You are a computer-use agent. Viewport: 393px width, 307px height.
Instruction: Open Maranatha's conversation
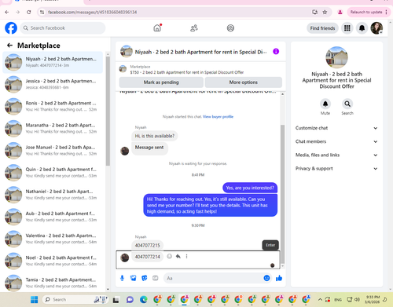click(x=53, y=129)
